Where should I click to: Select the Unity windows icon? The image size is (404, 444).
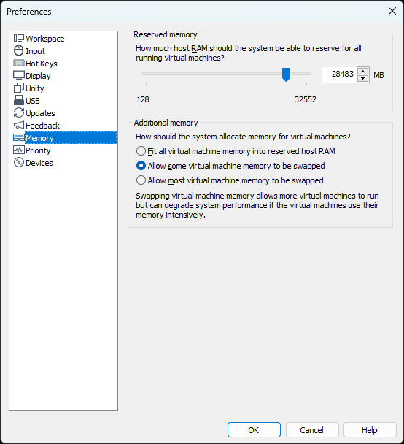(19, 88)
